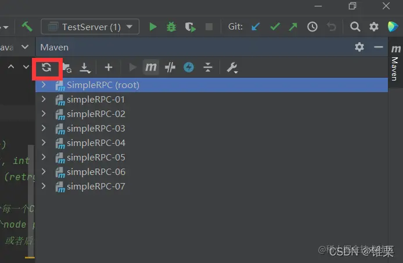Click the colorful plugin logo icon
This screenshot has width=403, height=263.
click(393, 27)
